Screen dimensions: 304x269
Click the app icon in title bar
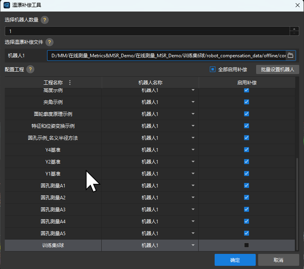[6, 5]
